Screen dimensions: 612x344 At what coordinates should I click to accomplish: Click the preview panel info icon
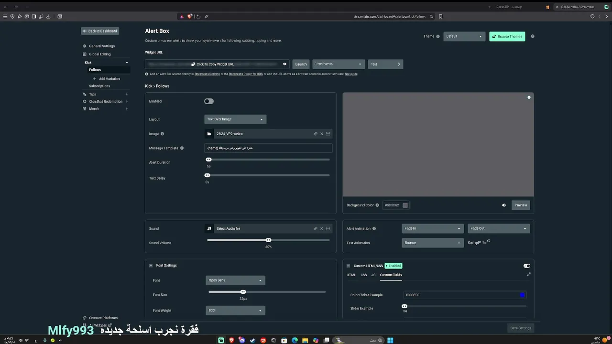(x=529, y=97)
